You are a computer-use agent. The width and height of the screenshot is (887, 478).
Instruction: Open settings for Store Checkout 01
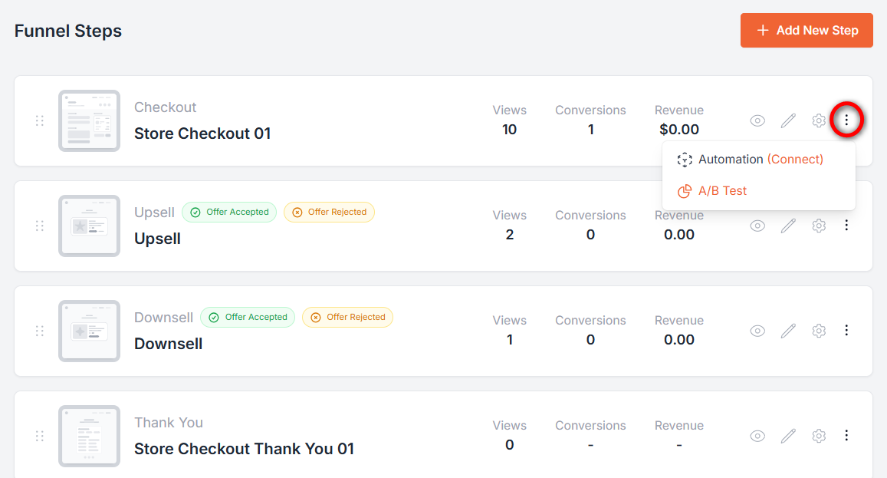pos(819,120)
